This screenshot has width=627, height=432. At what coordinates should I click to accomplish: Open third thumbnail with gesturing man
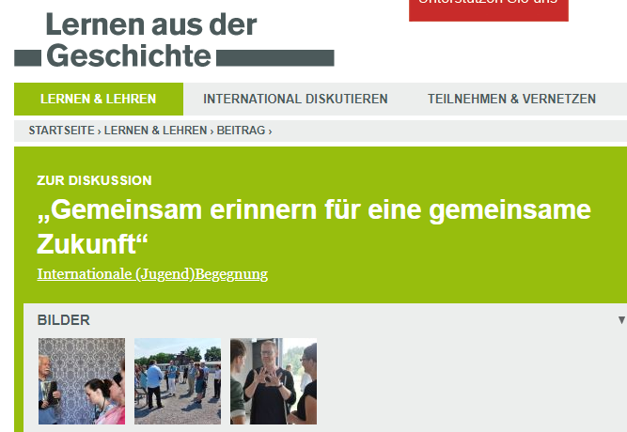[x=274, y=381]
